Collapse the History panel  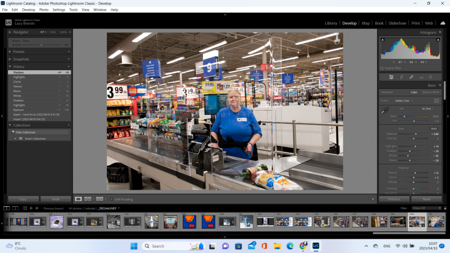(x=10, y=67)
